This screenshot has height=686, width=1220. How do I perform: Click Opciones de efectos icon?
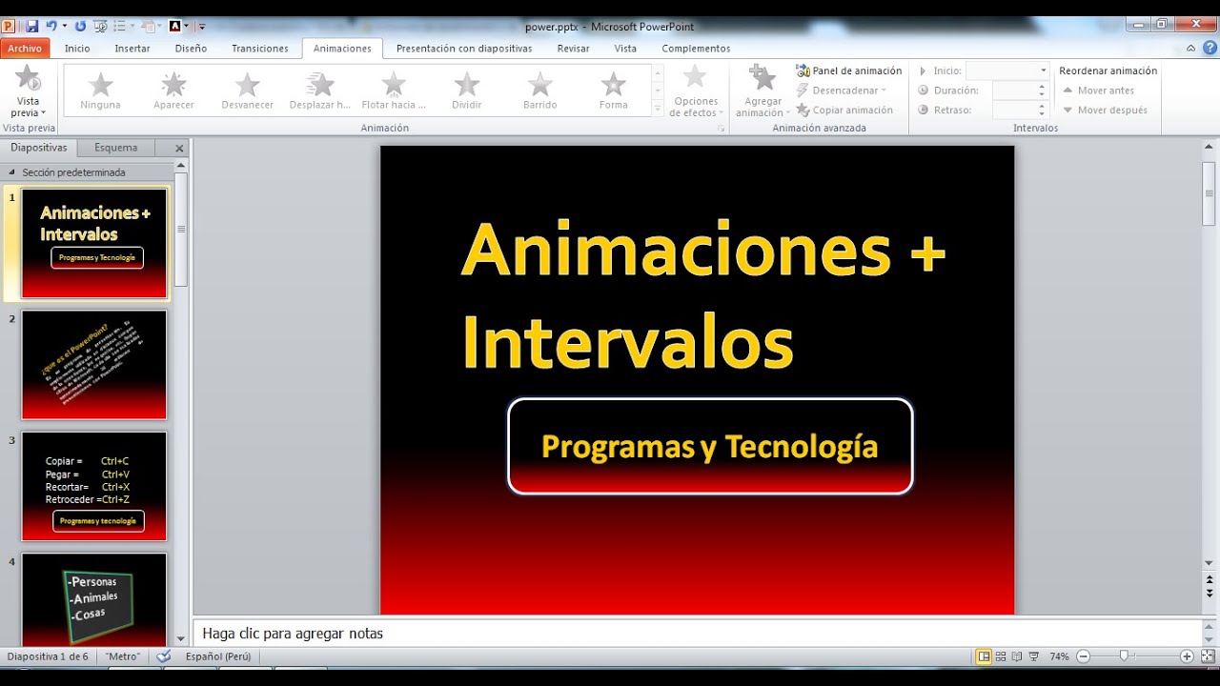(696, 78)
